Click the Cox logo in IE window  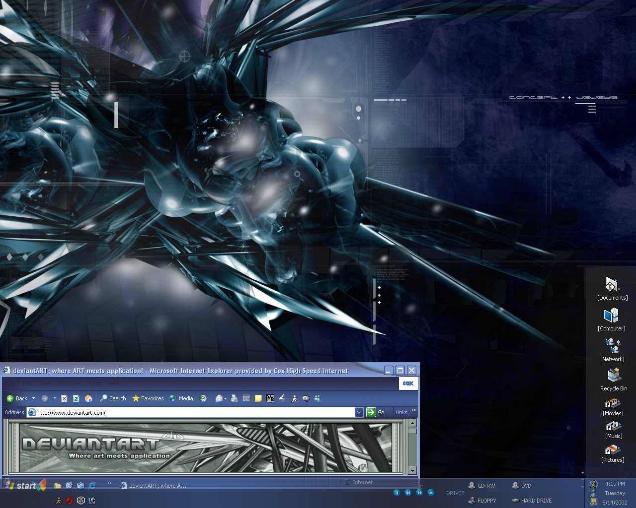pyautogui.click(x=408, y=383)
